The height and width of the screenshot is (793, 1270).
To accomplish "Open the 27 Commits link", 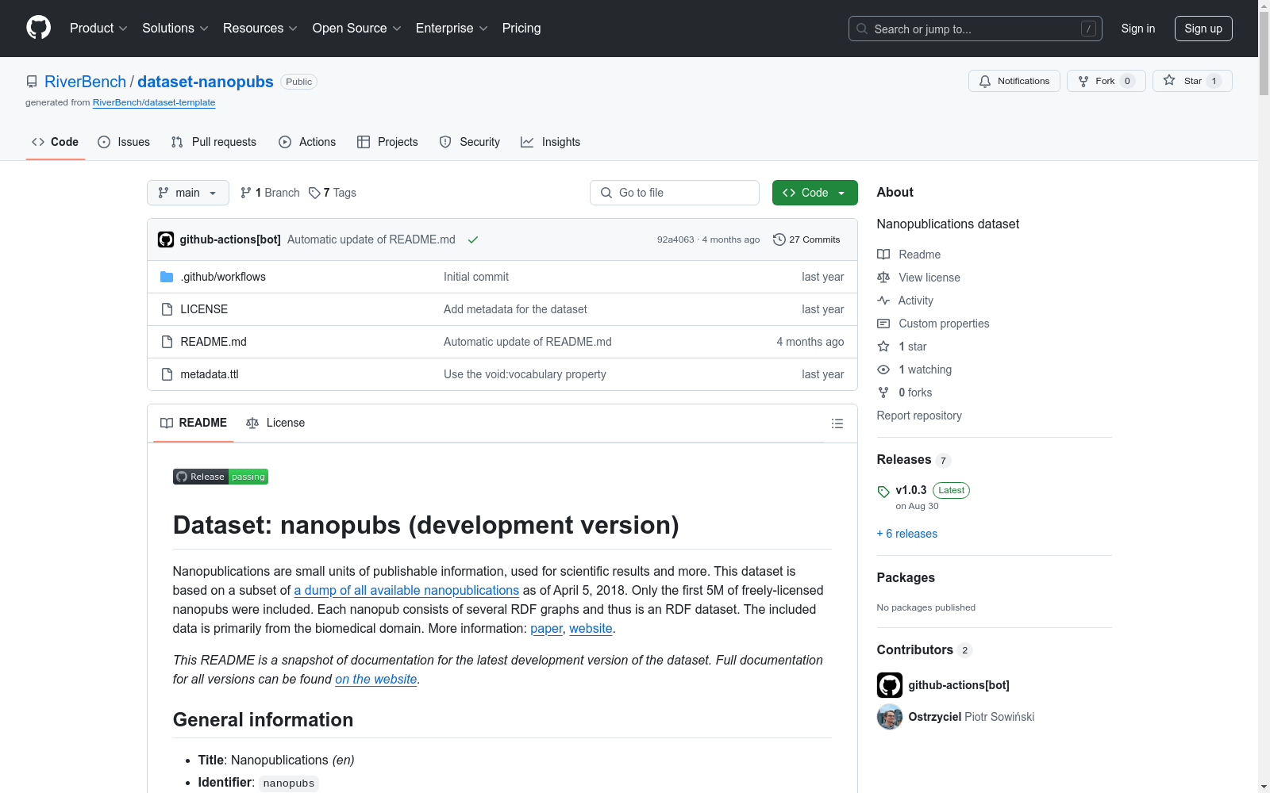I will pos(806,239).
